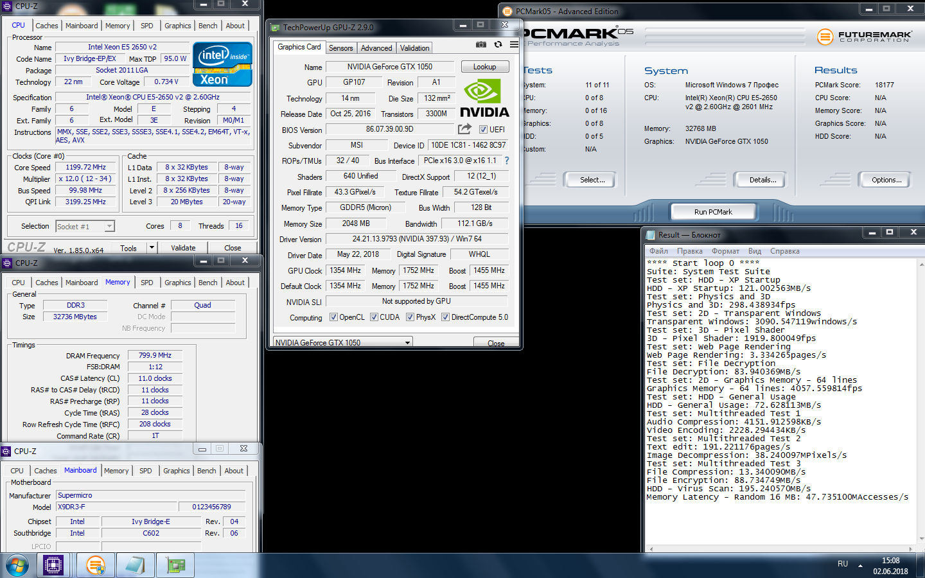The image size is (925, 578).
Task: Click the GPU-Z taskbar icon
Action: click(x=175, y=566)
